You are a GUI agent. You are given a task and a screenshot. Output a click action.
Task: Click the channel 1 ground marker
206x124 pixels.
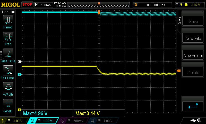19,110
